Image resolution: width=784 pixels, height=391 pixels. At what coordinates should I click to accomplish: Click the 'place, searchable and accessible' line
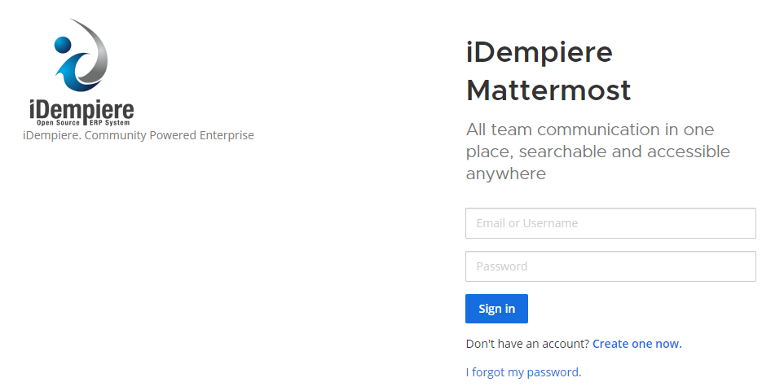tap(598, 152)
